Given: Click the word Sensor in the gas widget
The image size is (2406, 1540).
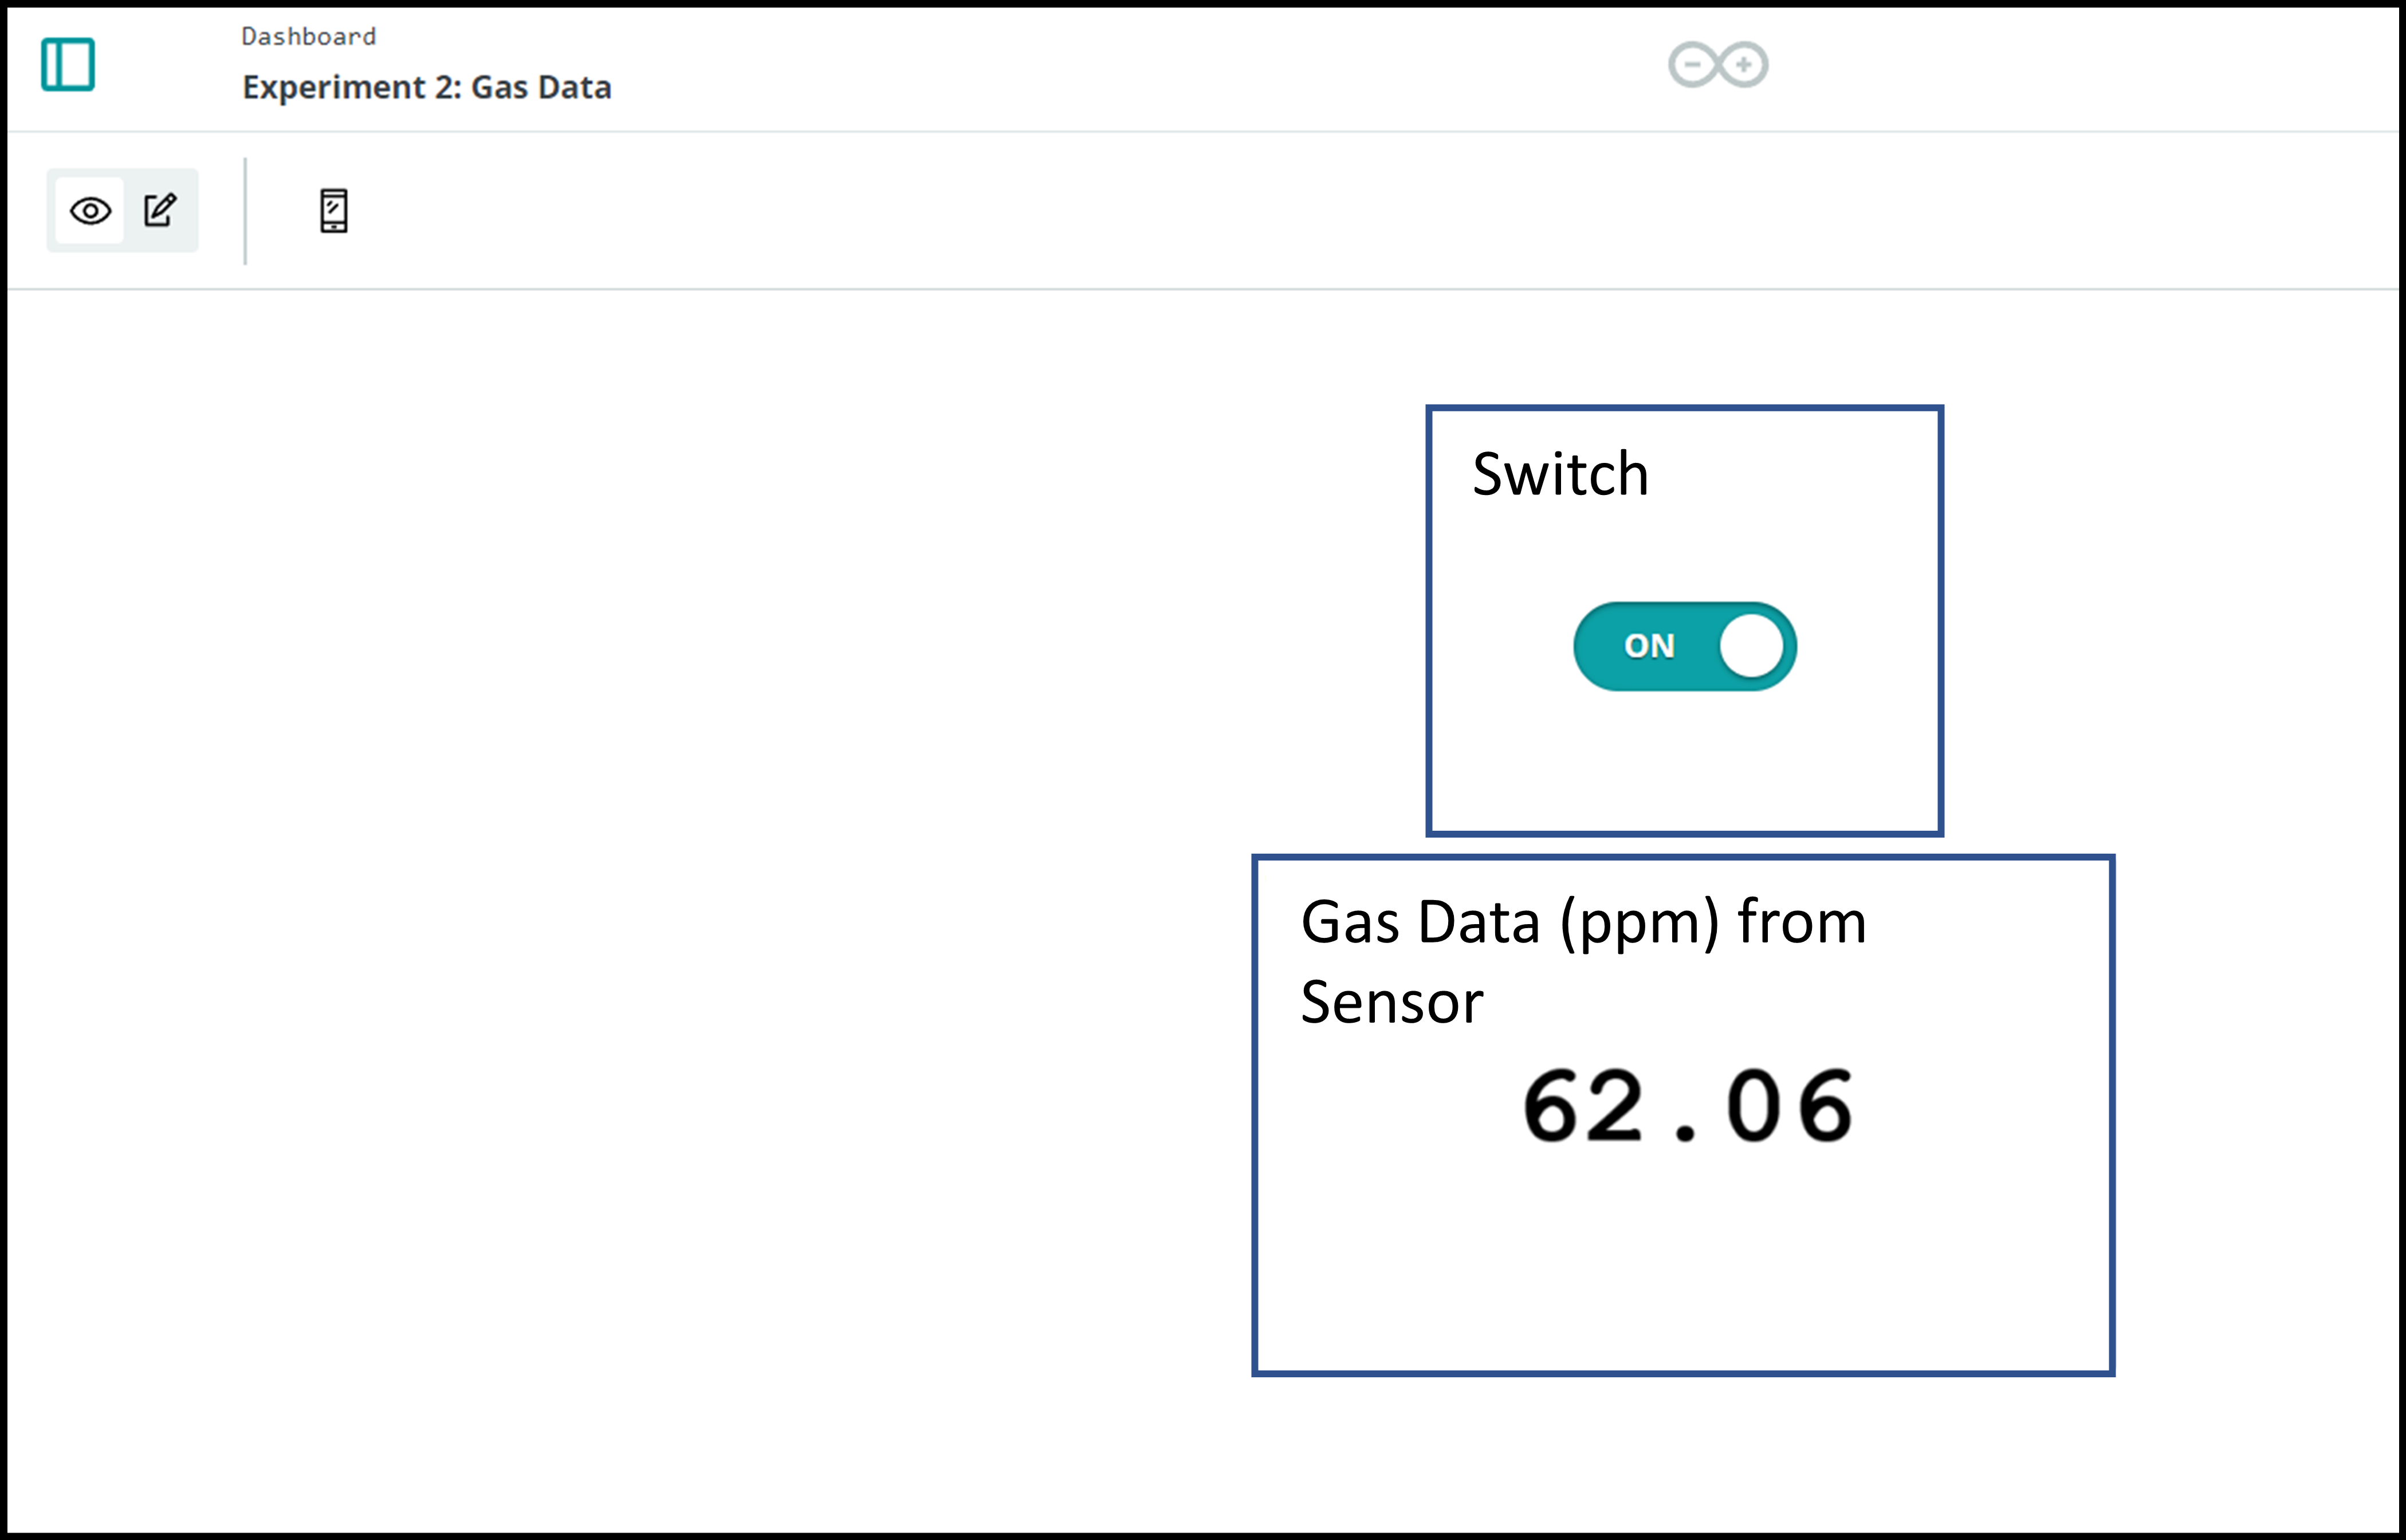Looking at the screenshot, I should point(1391,1002).
